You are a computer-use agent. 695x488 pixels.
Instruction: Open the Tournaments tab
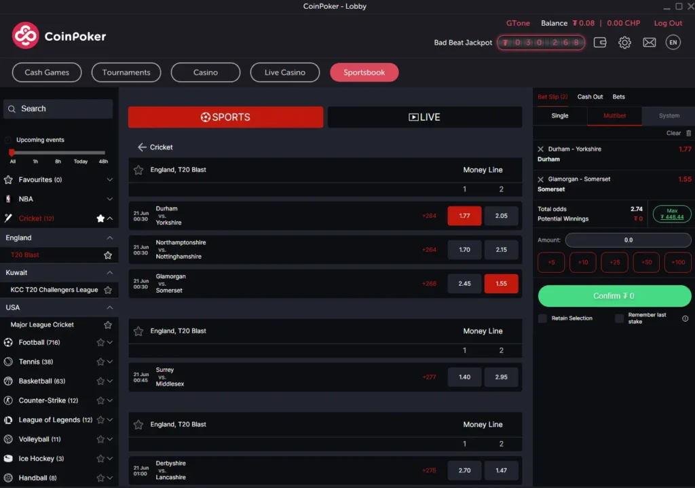[x=126, y=72]
